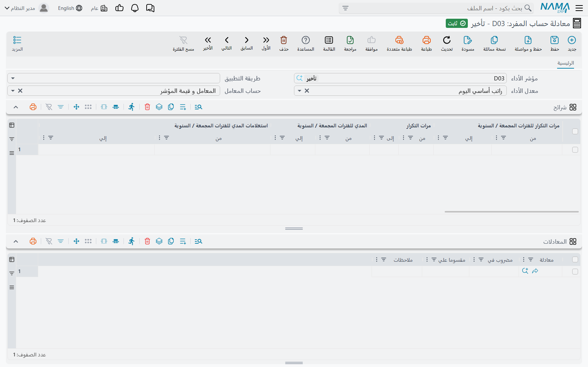Viewport: 588px width, 367px height.
Task: Click running-person icon in slices toolbar
Action: point(132,107)
